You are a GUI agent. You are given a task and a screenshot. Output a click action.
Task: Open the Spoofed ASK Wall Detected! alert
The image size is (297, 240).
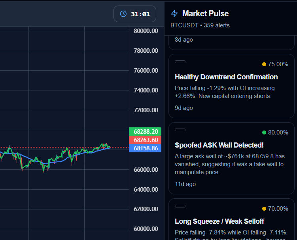click(231, 158)
